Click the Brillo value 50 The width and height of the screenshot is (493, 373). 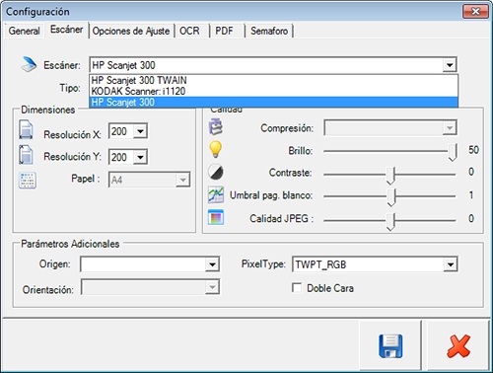[473, 150]
